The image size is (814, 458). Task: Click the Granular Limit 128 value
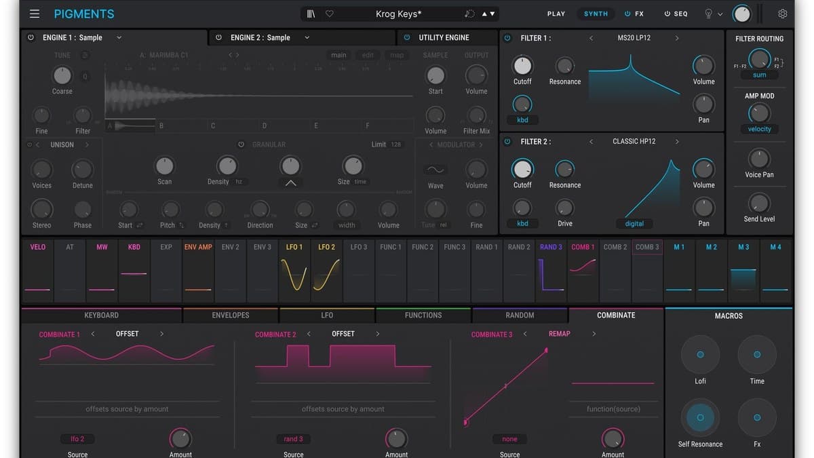pyautogui.click(x=396, y=145)
